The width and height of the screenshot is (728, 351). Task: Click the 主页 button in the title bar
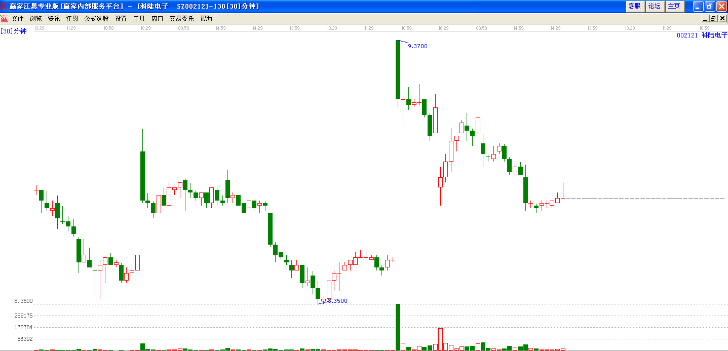(674, 6)
